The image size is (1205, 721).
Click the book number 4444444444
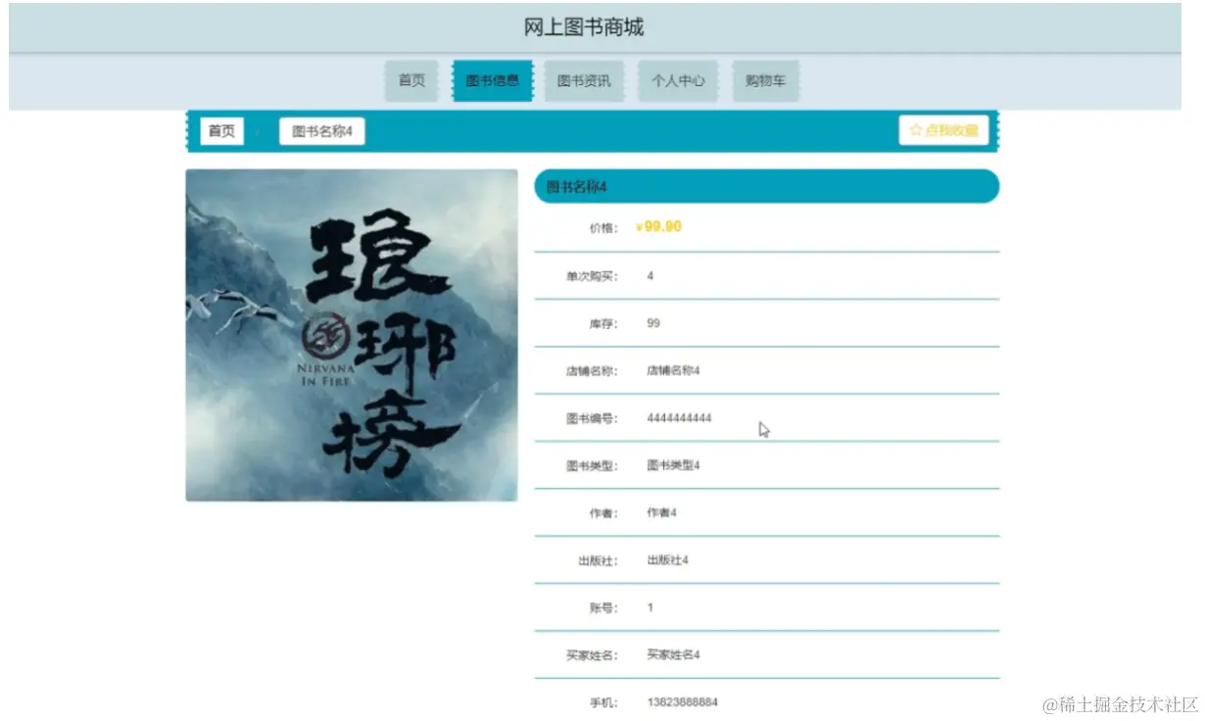[x=679, y=418]
